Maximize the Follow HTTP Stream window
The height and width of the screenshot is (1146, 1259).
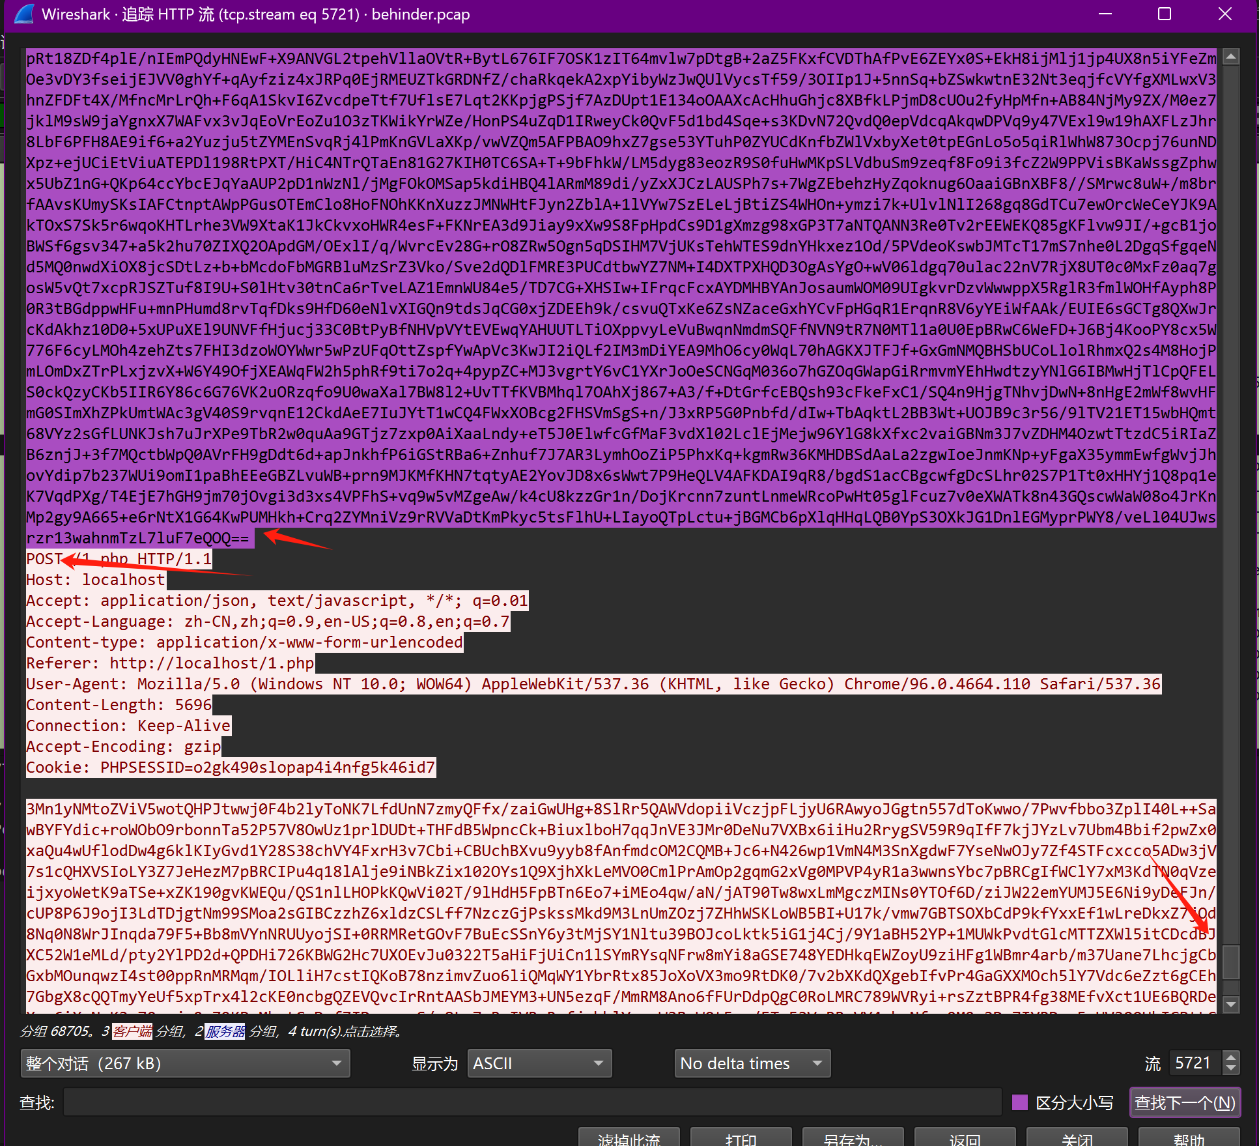1165,14
